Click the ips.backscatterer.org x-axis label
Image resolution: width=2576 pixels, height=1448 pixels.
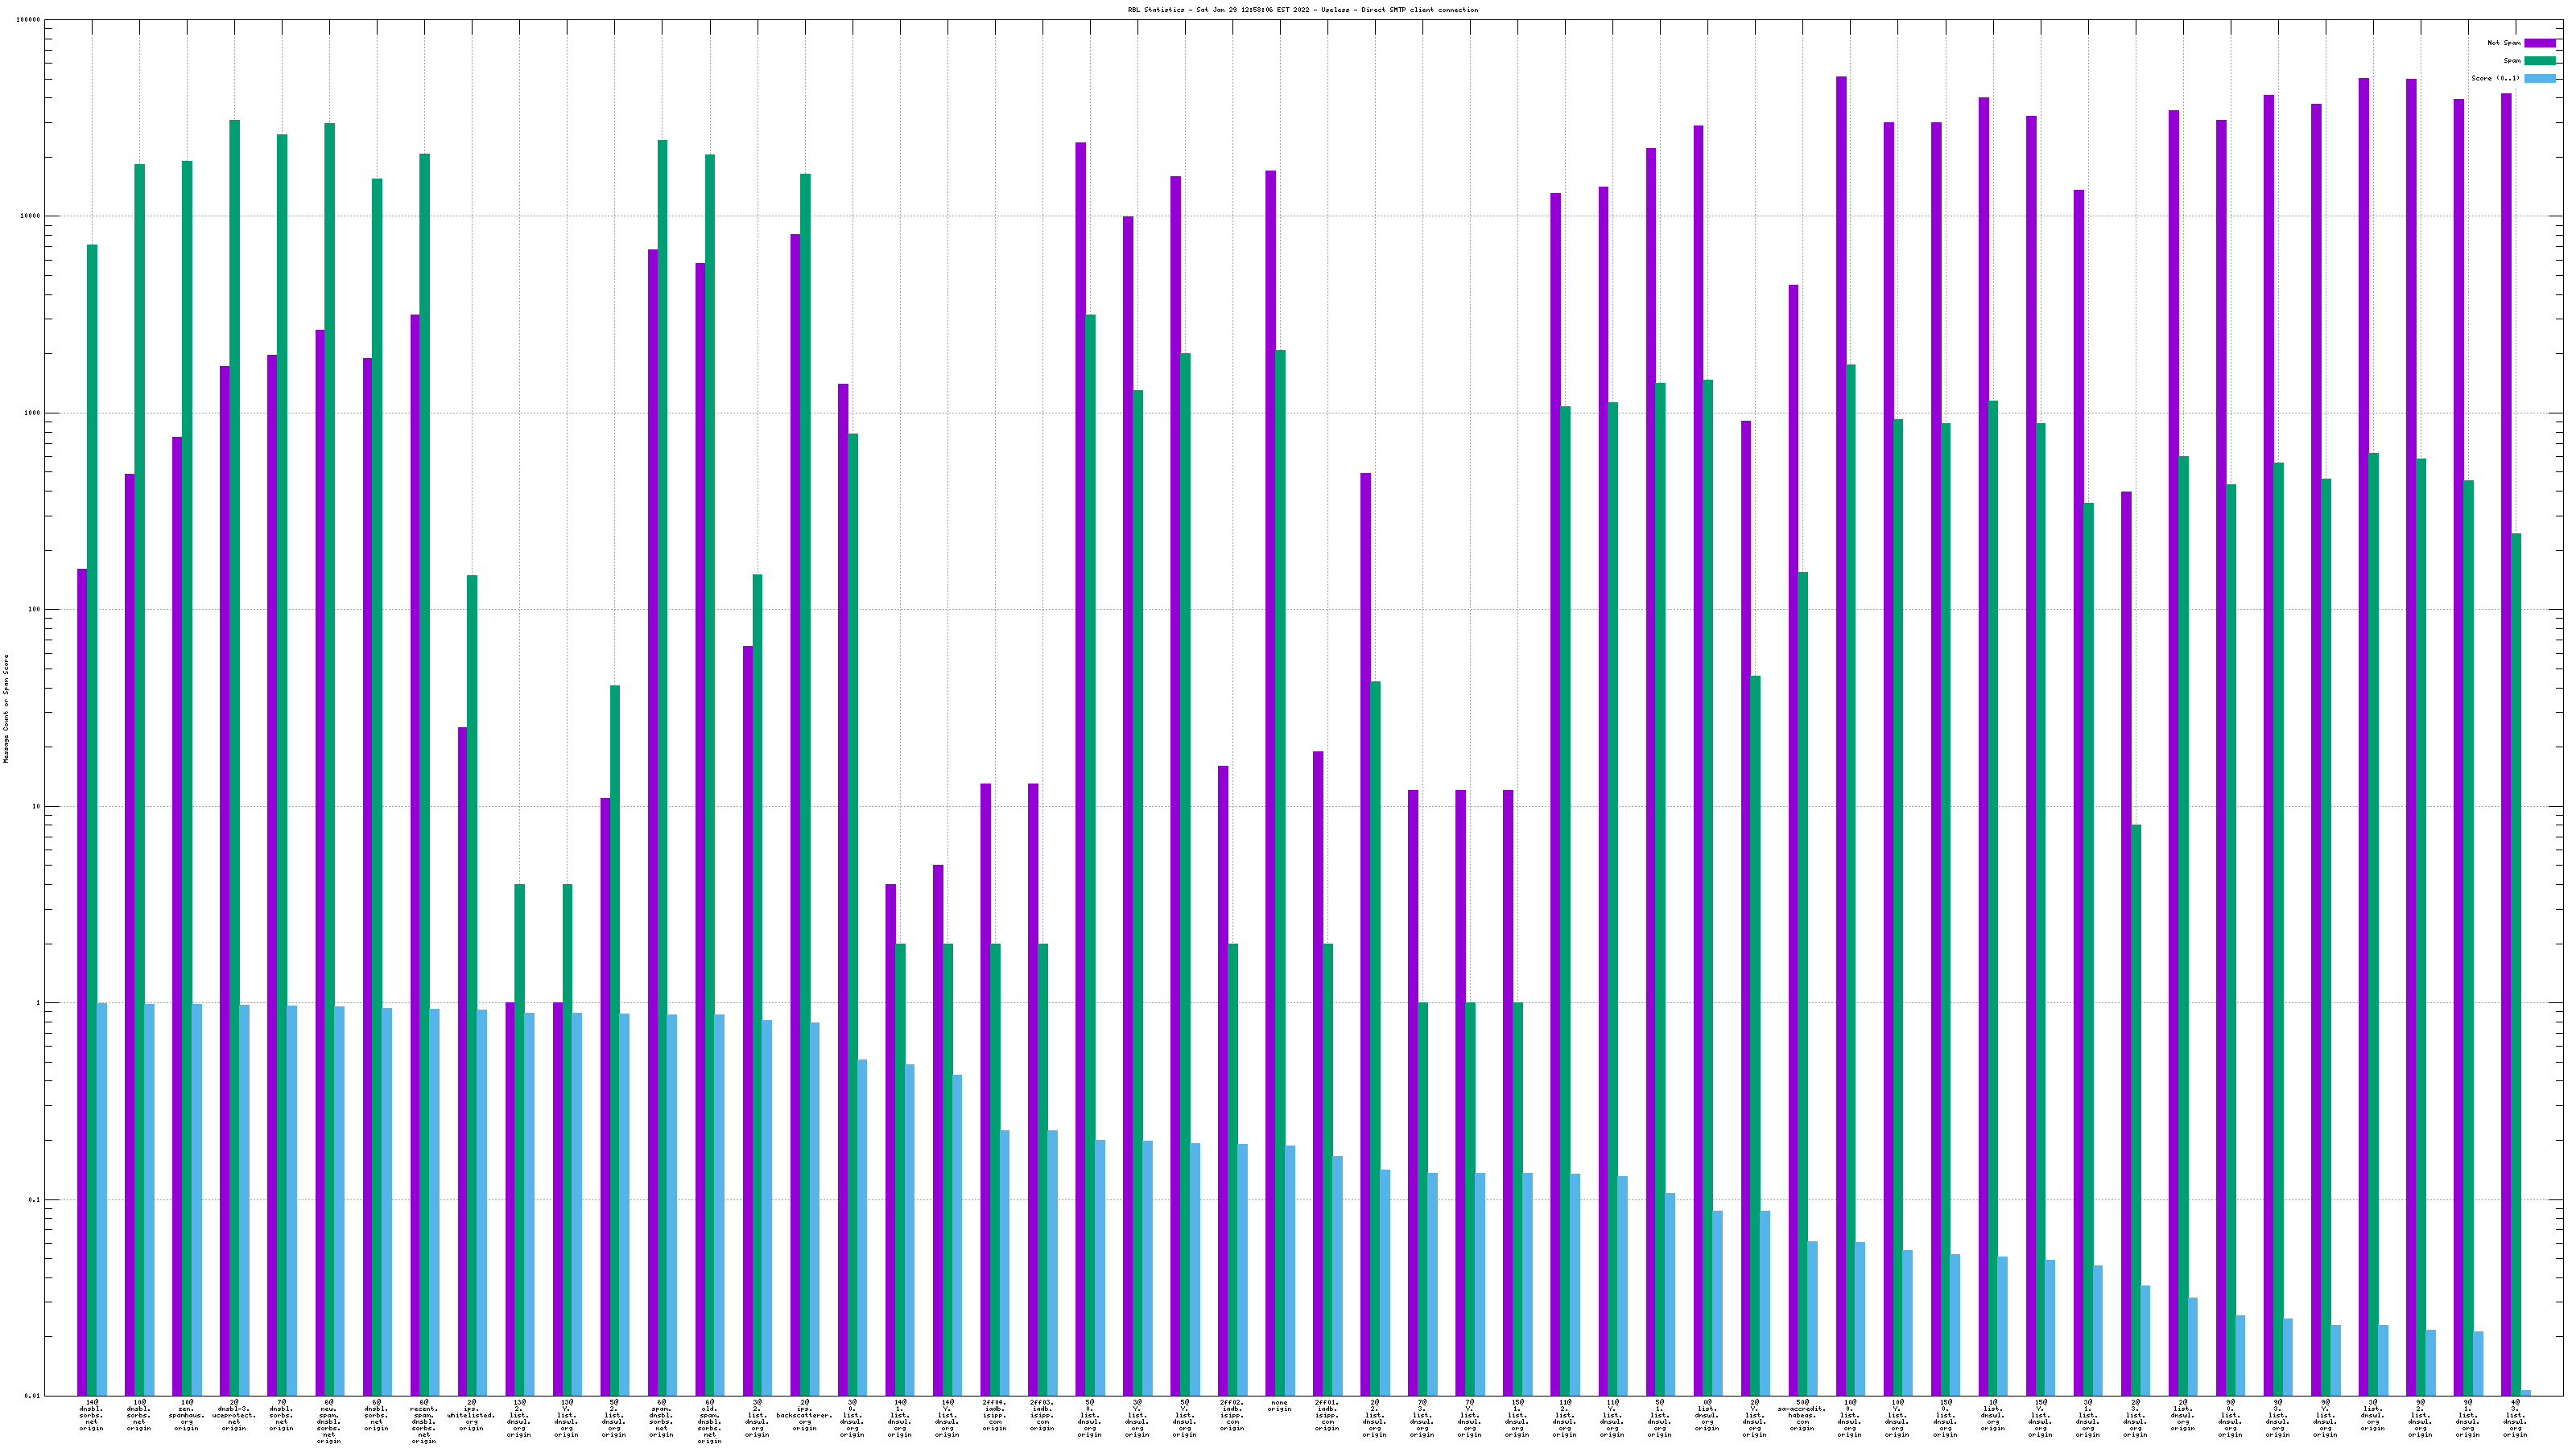pyautogui.click(x=804, y=1415)
